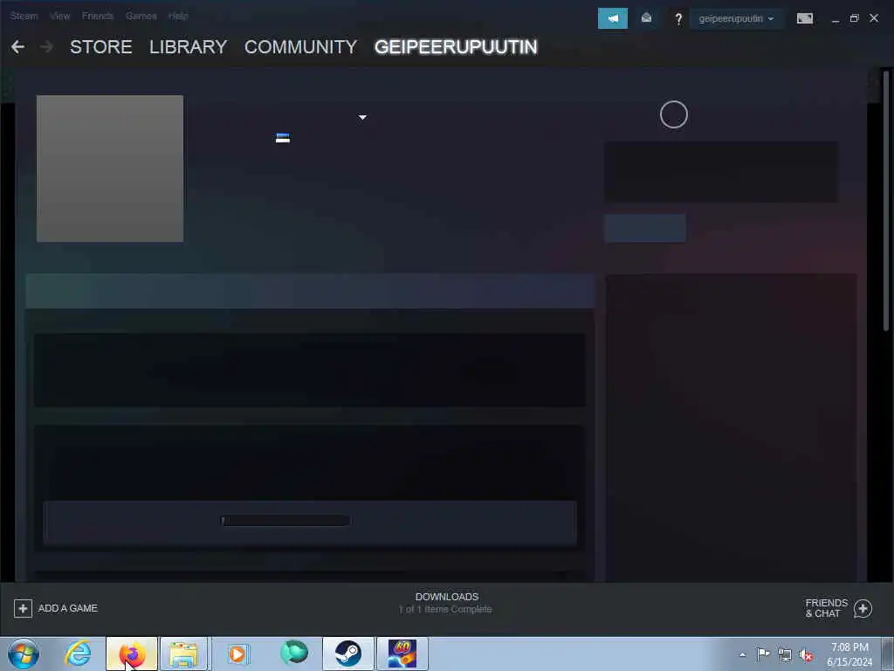
Task: Click the Action Center flag tray icon
Action: tap(763, 654)
